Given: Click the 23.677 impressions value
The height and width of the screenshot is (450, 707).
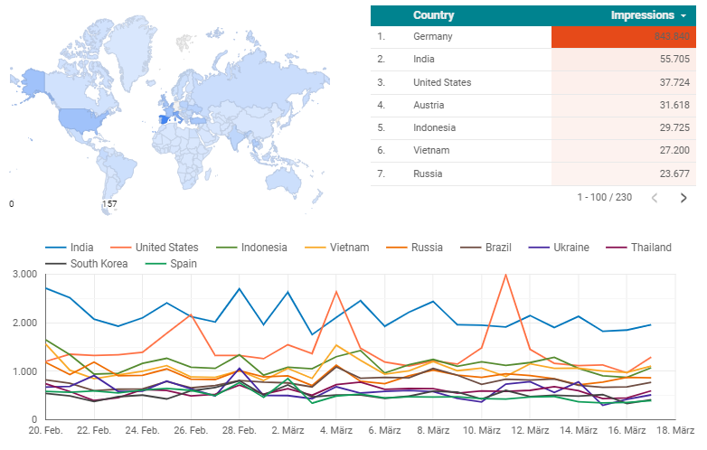Looking at the screenshot, I should point(674,173).
